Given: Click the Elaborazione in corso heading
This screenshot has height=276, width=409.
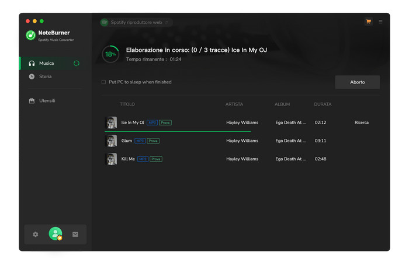Looking at the screenshot, I should click(x=196, y=50).
